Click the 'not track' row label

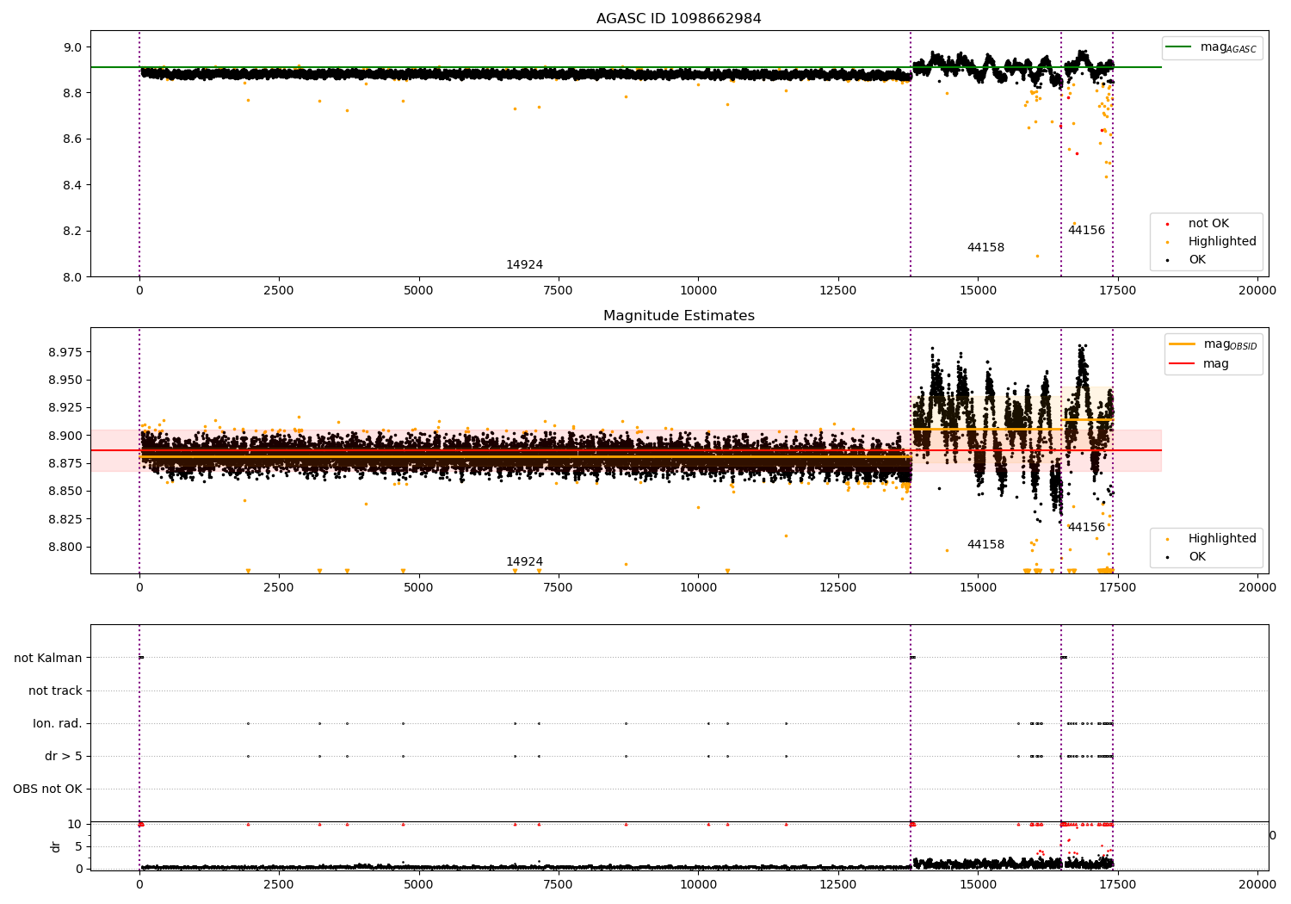pos(55,691)
